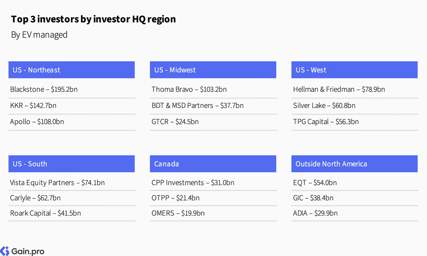Screen dimensions: 427x256
Task: Click BDT & MSD Partners row
Action: coord(213,105)
